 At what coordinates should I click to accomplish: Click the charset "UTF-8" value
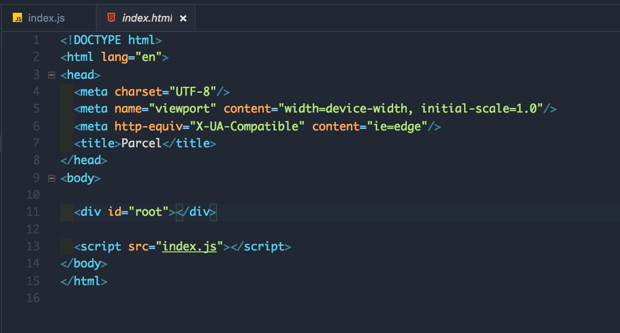pos(193,92)
